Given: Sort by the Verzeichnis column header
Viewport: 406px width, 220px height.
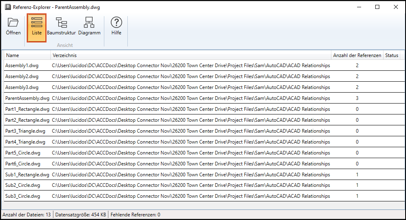Looking at the screenshot, I should pyautogui.click(x=191, y=55).
